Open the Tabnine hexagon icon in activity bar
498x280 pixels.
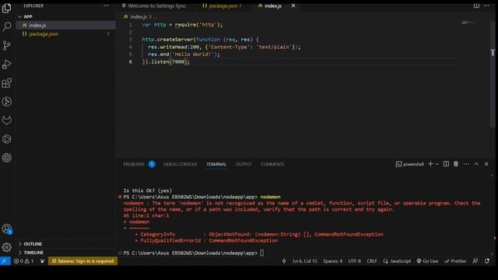pyautogui.click(x=7, y=139)
